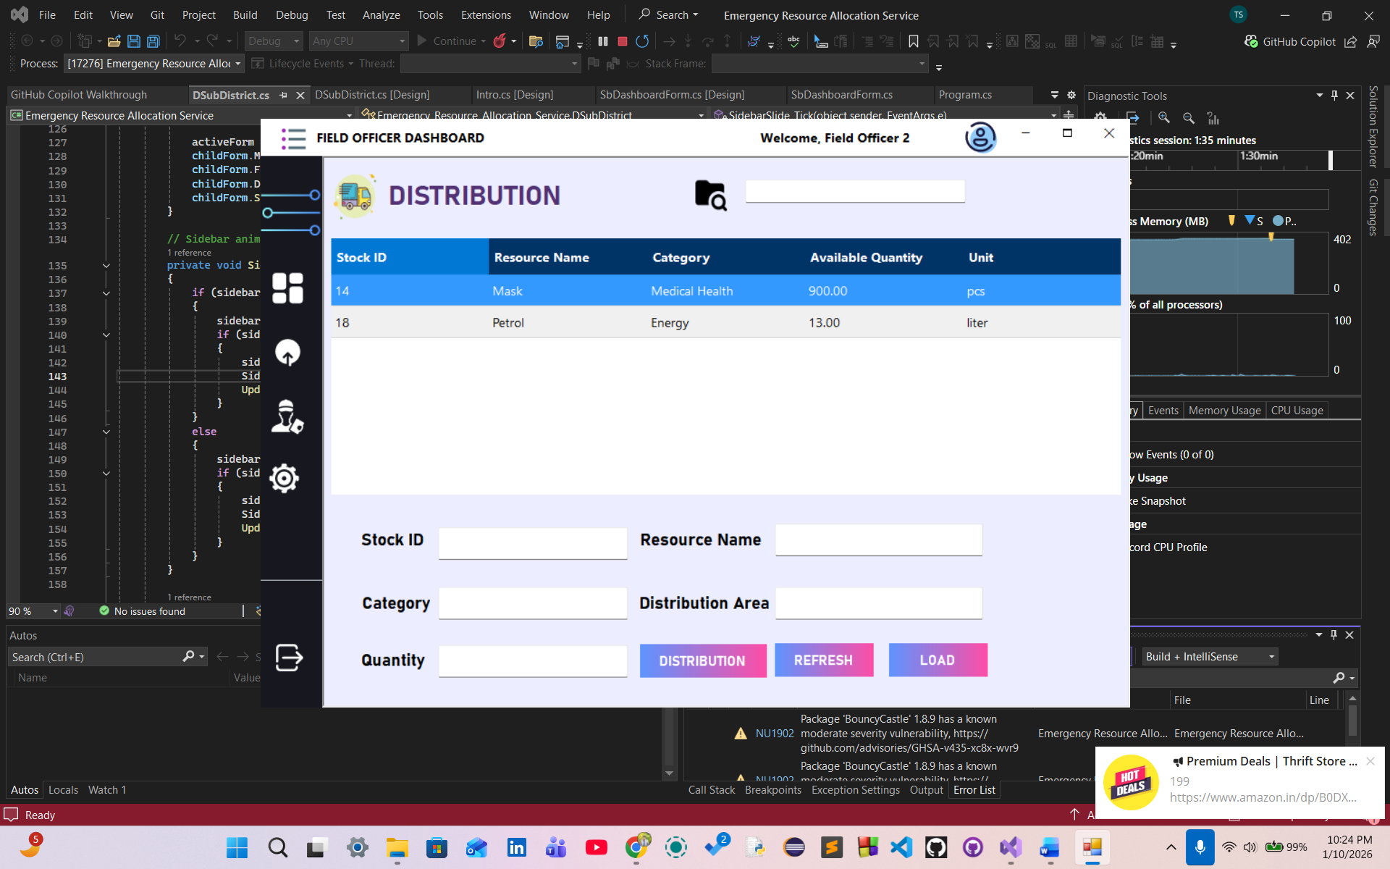
Task: Click the folder search icon beside search box
Action: point(710,195)
